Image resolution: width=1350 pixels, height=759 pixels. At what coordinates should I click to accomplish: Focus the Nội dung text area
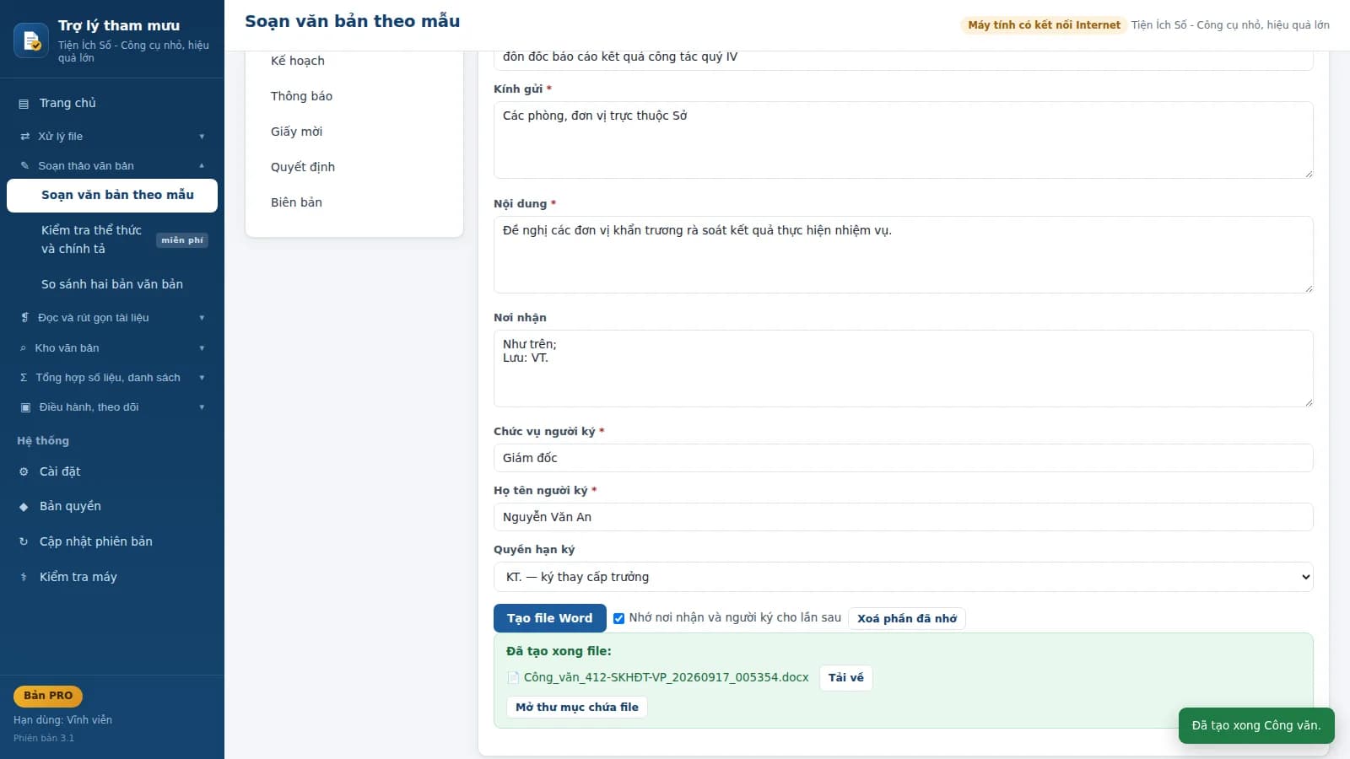coord(903,255)
